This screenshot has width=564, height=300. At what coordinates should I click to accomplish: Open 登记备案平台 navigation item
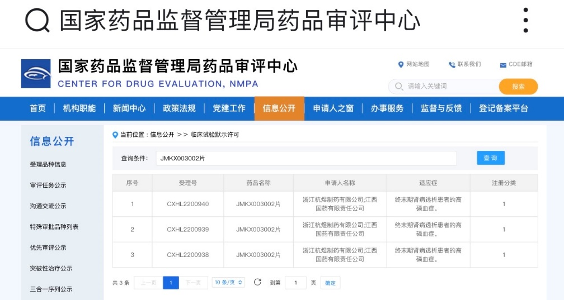pyautogui.click(x=503, y=108)
